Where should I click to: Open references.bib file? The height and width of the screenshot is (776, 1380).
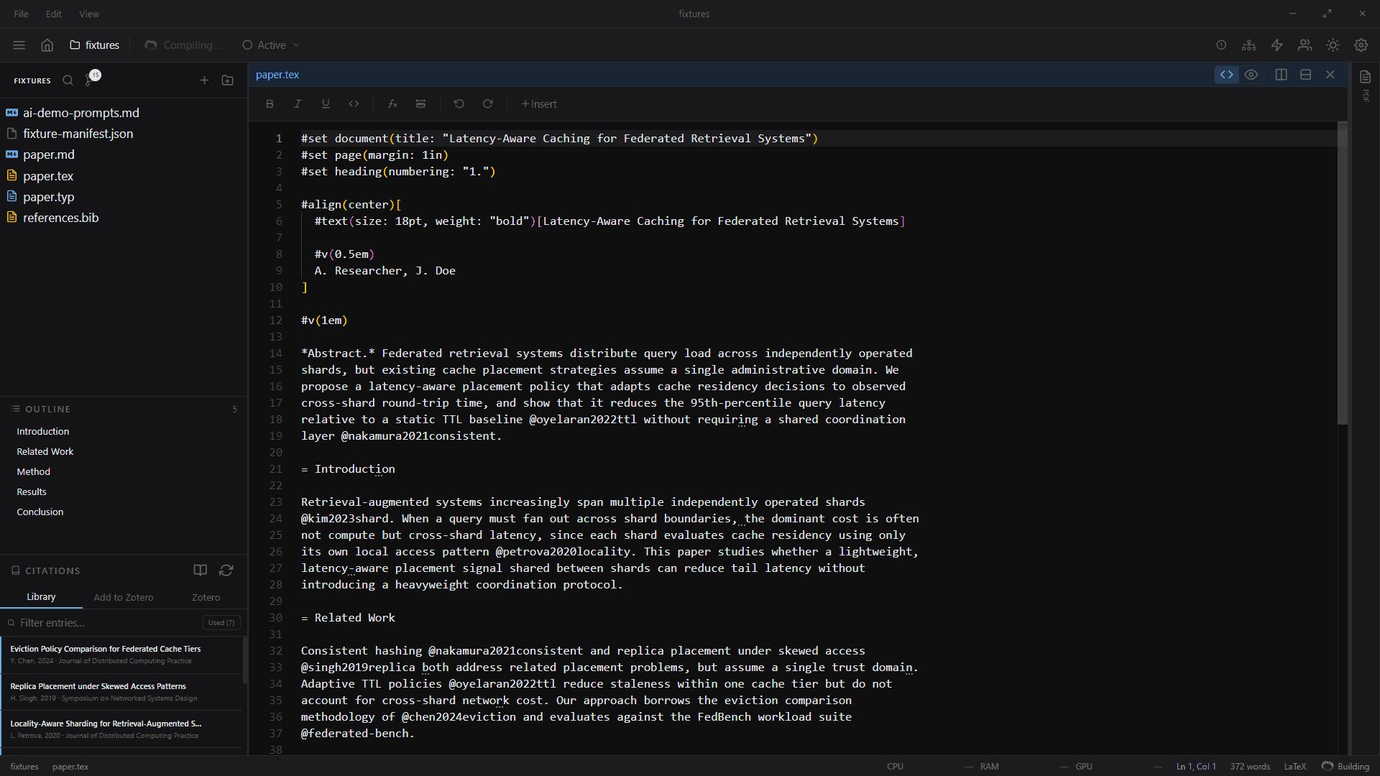click(61, 218)
